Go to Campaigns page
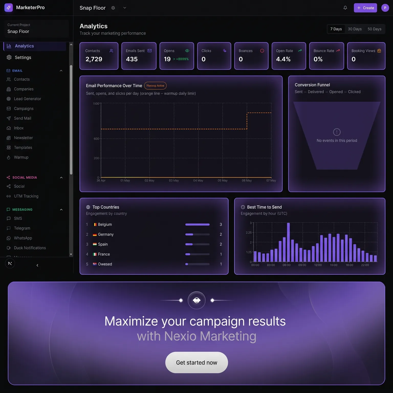Screen dimensions: 393x393 pos(24,108)
